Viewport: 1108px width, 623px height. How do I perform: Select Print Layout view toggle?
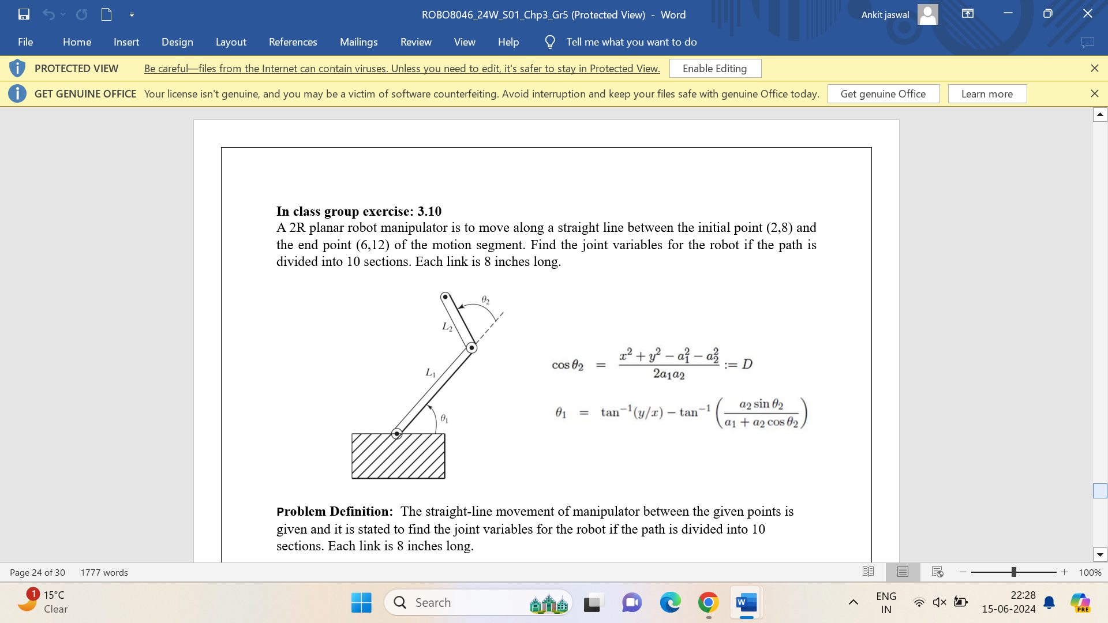(x=903, y=572)
